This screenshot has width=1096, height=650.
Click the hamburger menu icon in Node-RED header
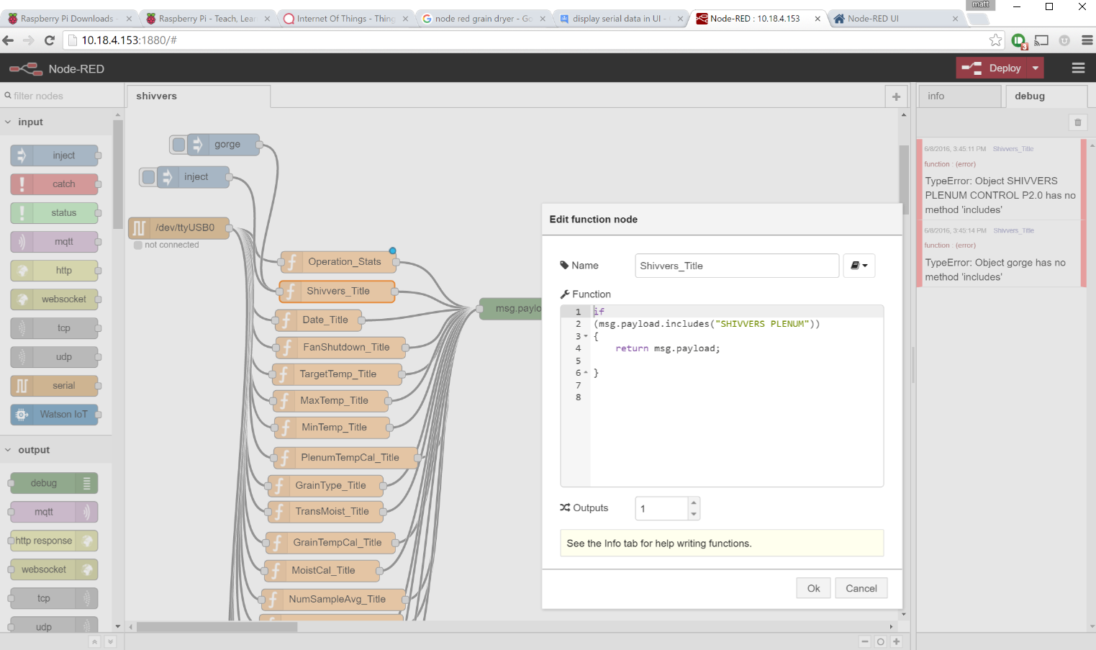pyautogui.click(x=1077, y=68)
